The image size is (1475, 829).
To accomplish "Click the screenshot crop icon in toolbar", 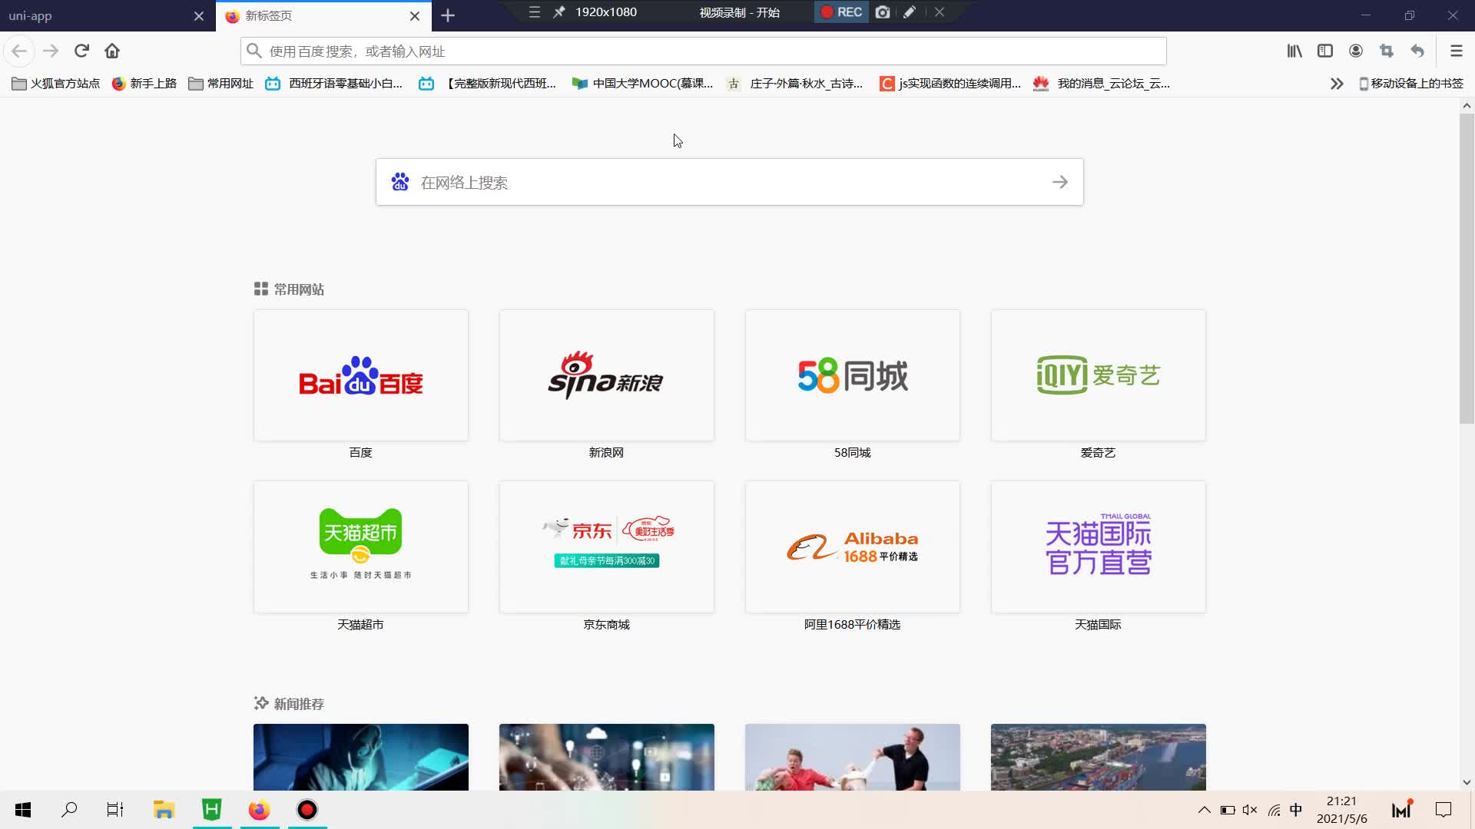I will click(x=1387, y=51).
